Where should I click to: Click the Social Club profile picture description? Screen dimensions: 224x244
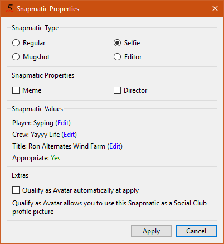(x=109, y=207)
